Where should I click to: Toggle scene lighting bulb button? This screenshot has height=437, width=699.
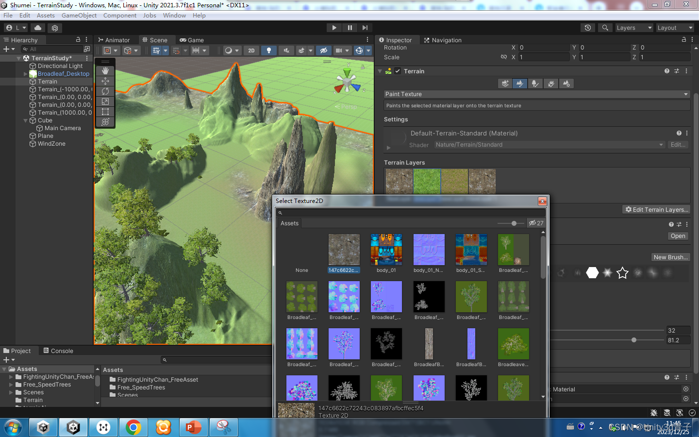click(x=269, y=50)
